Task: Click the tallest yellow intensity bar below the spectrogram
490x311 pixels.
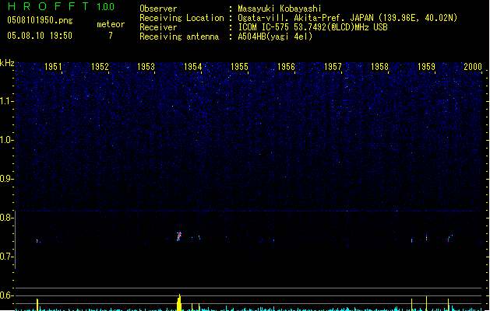Action: pyautogui.click(x=179, y=302)
